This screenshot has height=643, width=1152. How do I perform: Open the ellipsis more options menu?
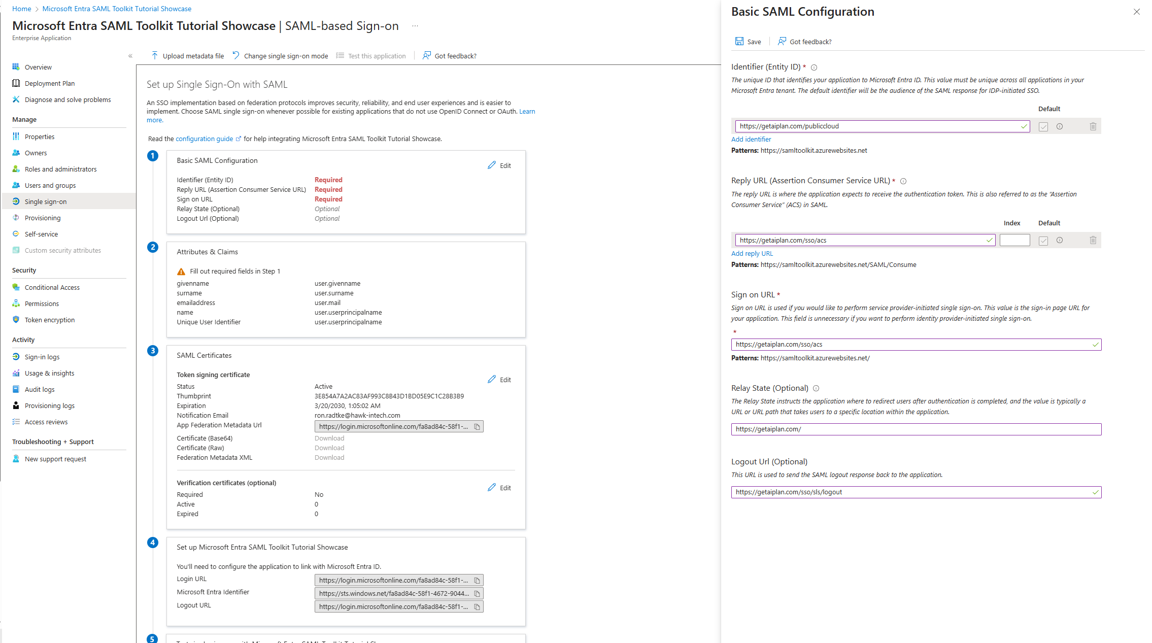click(x=415, y=26)
